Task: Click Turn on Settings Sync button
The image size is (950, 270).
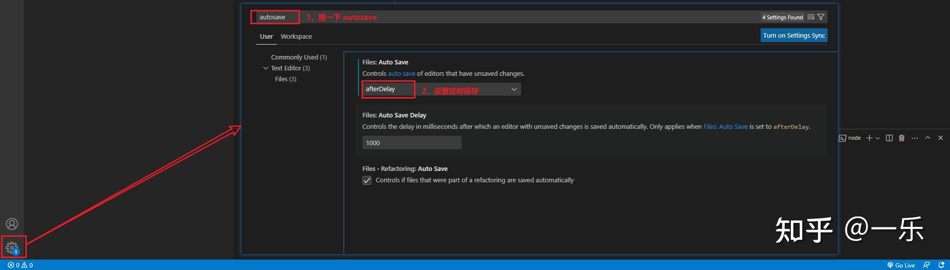Action: coord(794,36)
